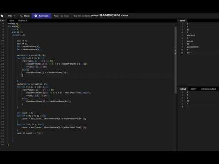The width and height of the screenshot is (219, 164).
Task: Switch to the Java language tab
Action: click(x=11, y=20)
